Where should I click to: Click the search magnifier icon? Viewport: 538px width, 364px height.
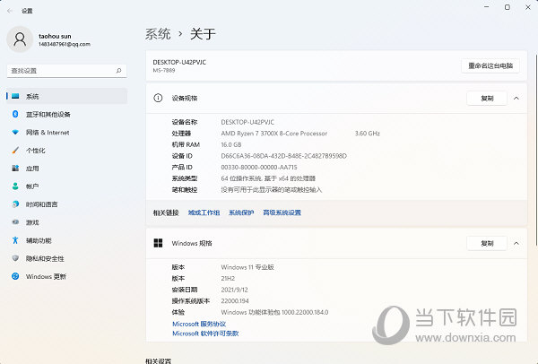[x=118, y=71]
